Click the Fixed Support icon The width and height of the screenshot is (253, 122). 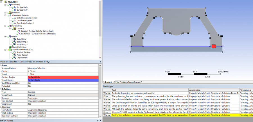(x=15, y=55)
